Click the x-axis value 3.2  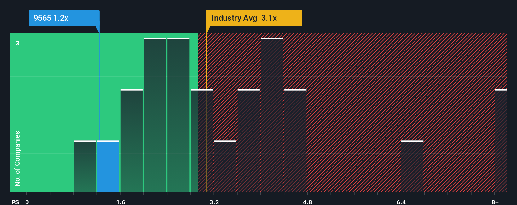tap(214, 202)
